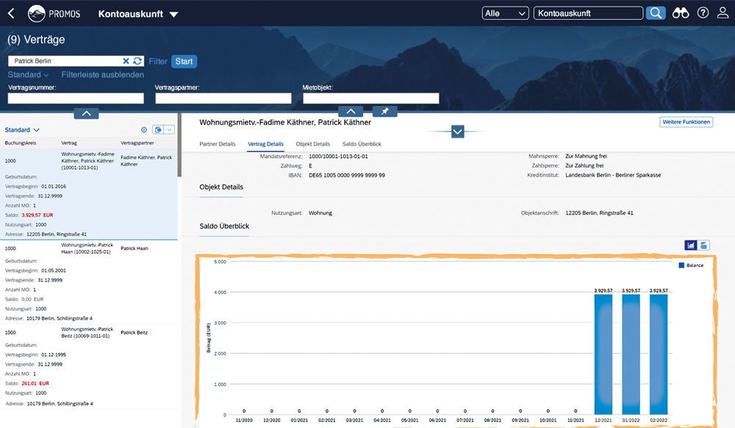
Task: Click the Start button
Action: coord(184,61)
